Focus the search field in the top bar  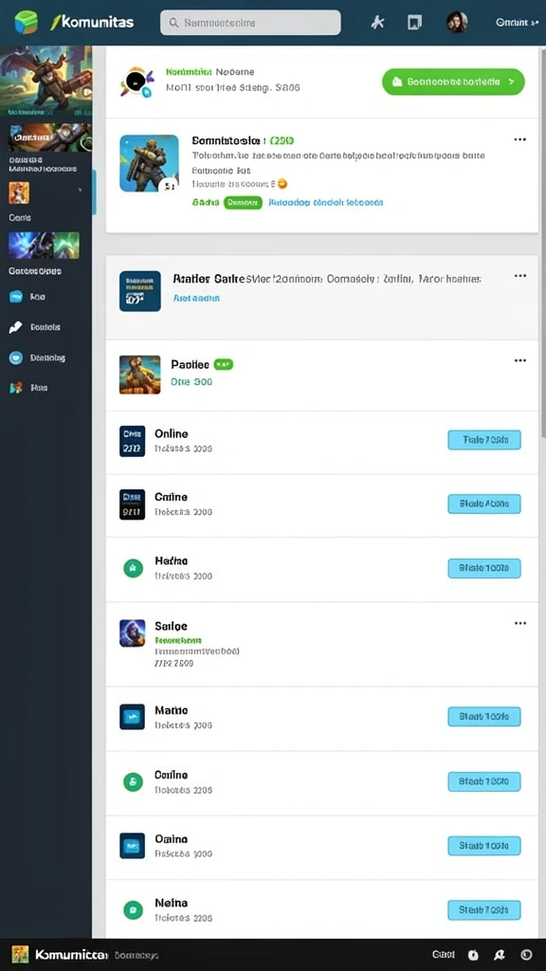[x=250, y=23]
